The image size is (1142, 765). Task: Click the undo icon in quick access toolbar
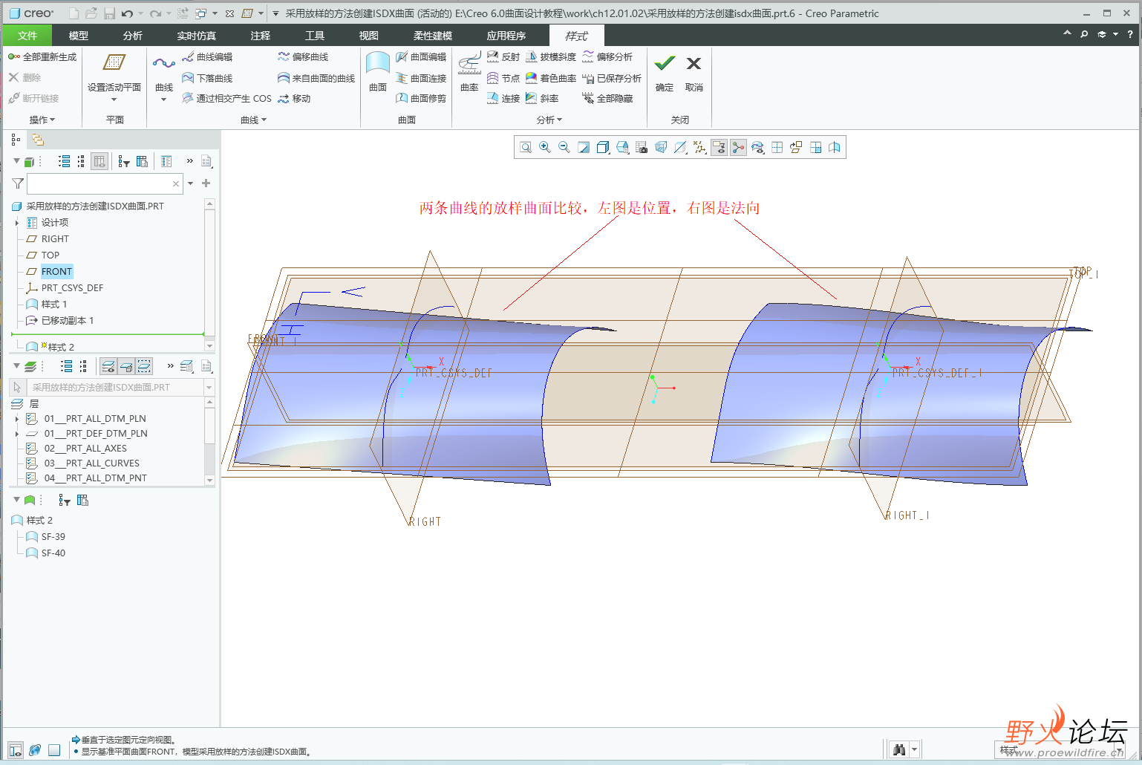pyautogui.click(x=127, y=13)
